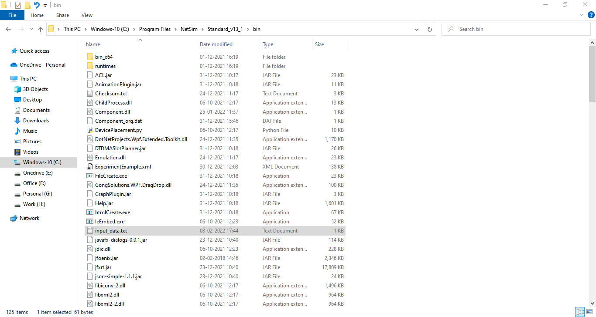This screenshot has height=317, width=596.
Task: Open Customize Quick Access Toolbar dropdown
Action: [45, 6]
